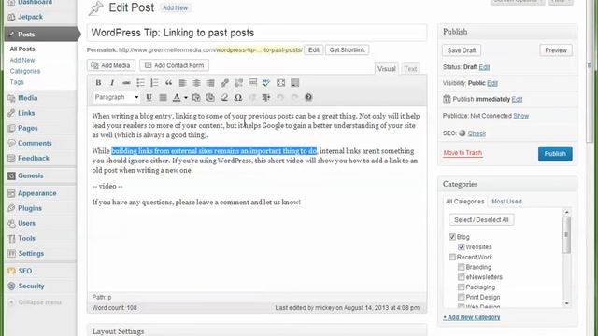Click the text color icon

pos(177,97)
